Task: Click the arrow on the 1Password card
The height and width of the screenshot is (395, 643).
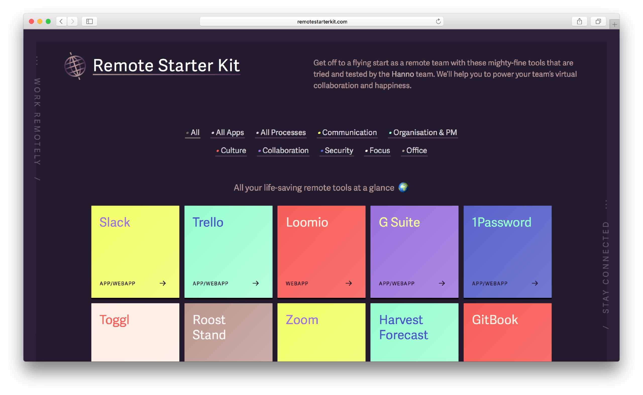Action: [535, 283]
